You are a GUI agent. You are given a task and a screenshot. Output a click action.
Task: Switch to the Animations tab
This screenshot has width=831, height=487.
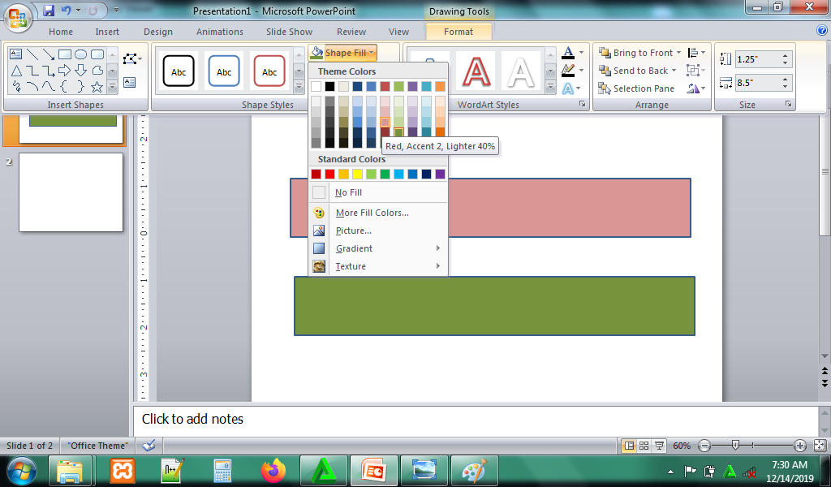(x=219, y=32)
